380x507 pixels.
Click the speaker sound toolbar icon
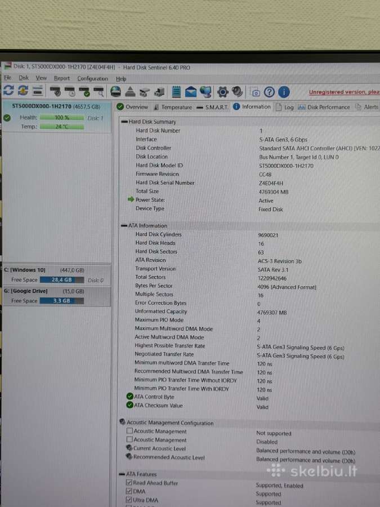click(x=237, y=92)
